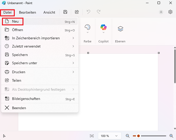Open the Bearbeiten menu
This screenshot has width=176, height=140.
(x=28, y=12)
